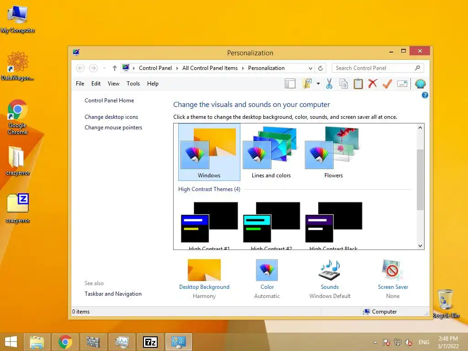Image resolution: width=468 pixels, height=351 pixels.
Task: Click the search magnifier icon
Action: [x=418, y=68]
